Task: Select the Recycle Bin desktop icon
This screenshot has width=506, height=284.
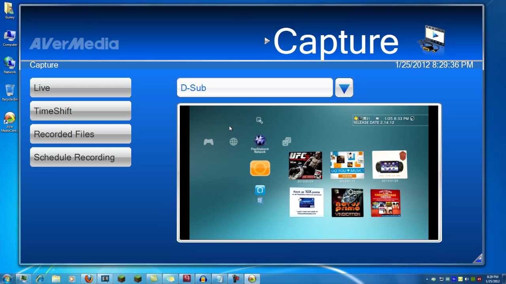Action: pyautogui.click(x=9, y=93)
